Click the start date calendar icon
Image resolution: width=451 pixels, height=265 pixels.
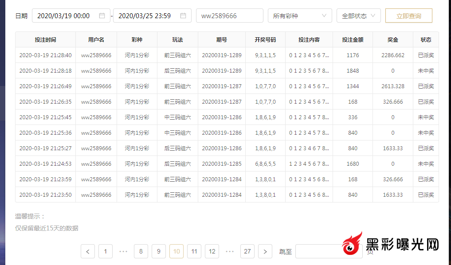point(102,16)
